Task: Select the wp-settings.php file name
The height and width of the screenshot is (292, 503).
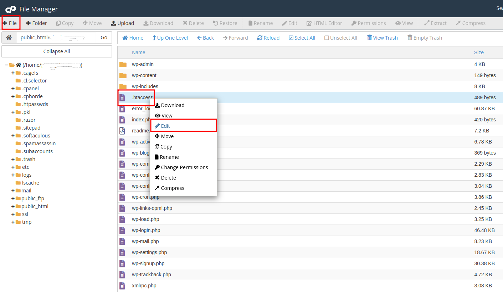Action: pos(149,252)
